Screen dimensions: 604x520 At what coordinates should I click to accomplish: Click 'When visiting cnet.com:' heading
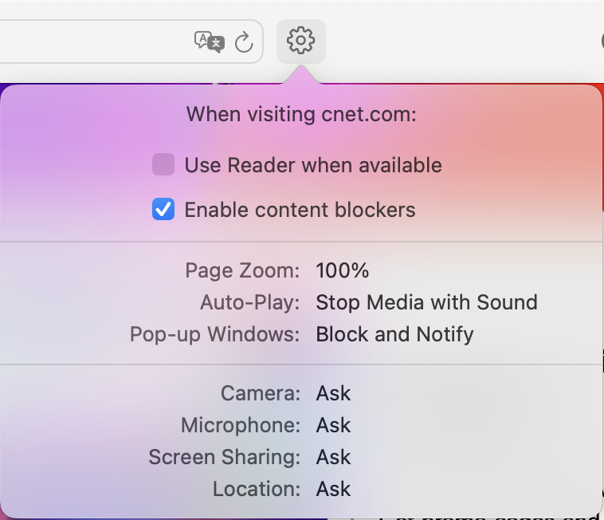302,114
